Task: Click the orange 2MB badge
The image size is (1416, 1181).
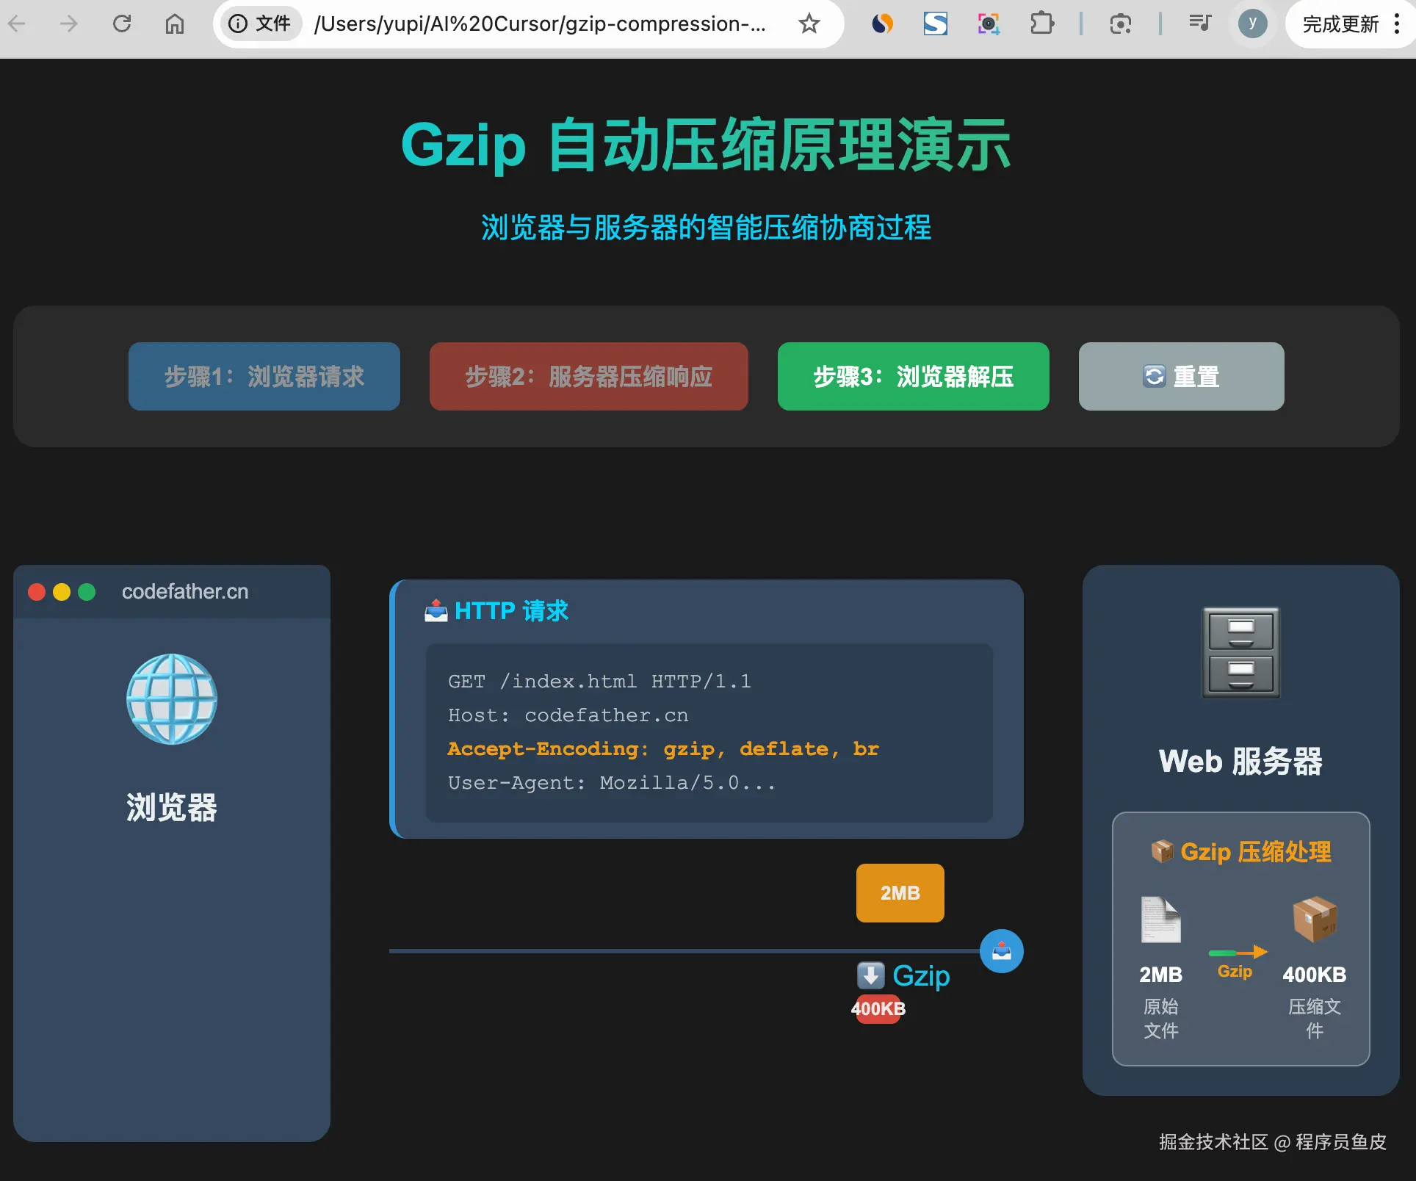Action: click(x=900, y=893)
